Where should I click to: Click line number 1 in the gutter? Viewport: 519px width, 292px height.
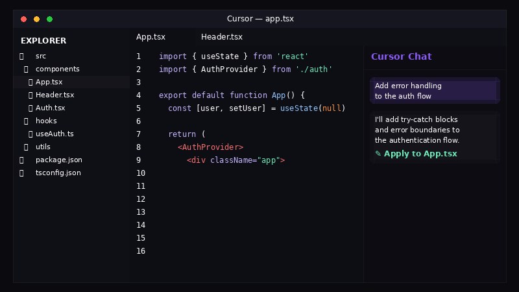[x=138, y=56]
